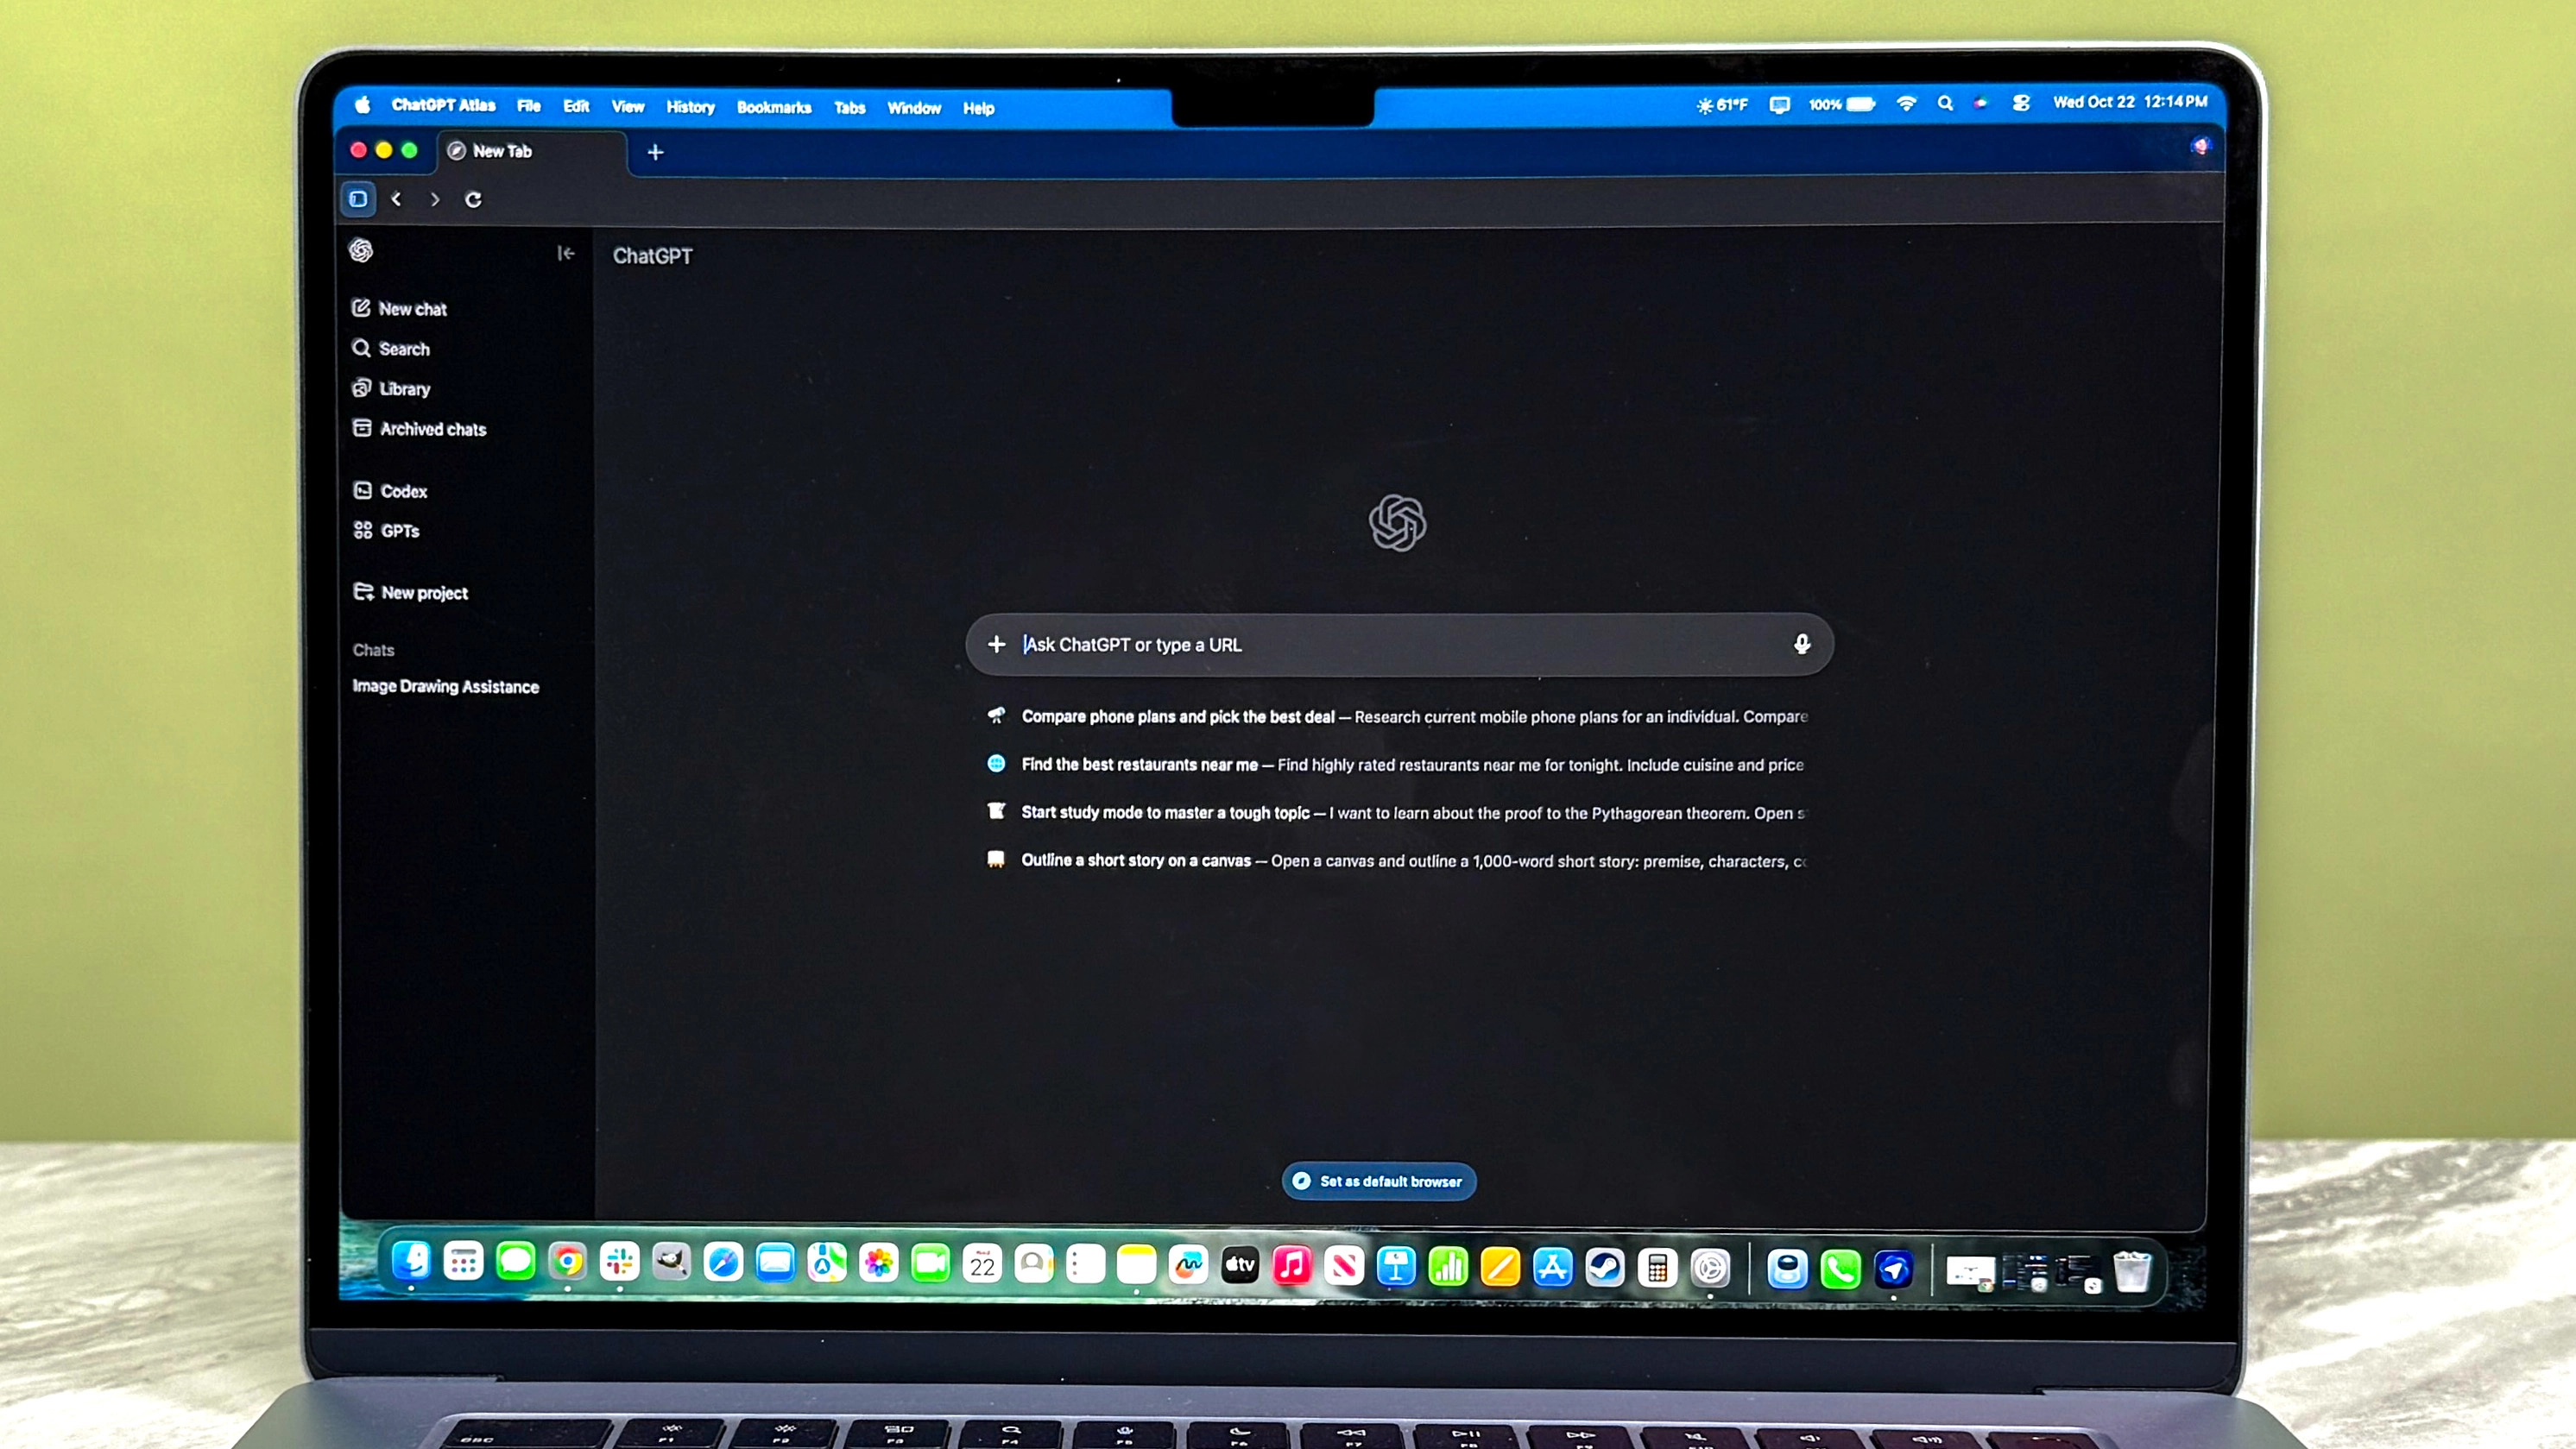Click Set as default browser button
2576x1449 pixels.
(x=1379, y=1181)
